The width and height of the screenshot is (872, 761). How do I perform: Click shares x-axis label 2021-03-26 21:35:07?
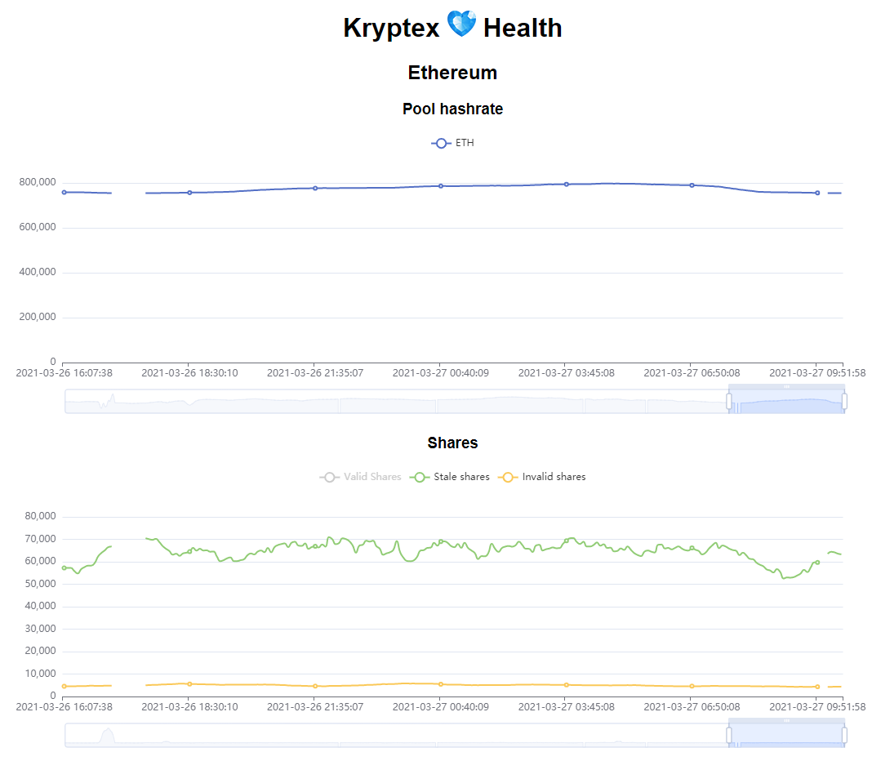coord(315,706)
